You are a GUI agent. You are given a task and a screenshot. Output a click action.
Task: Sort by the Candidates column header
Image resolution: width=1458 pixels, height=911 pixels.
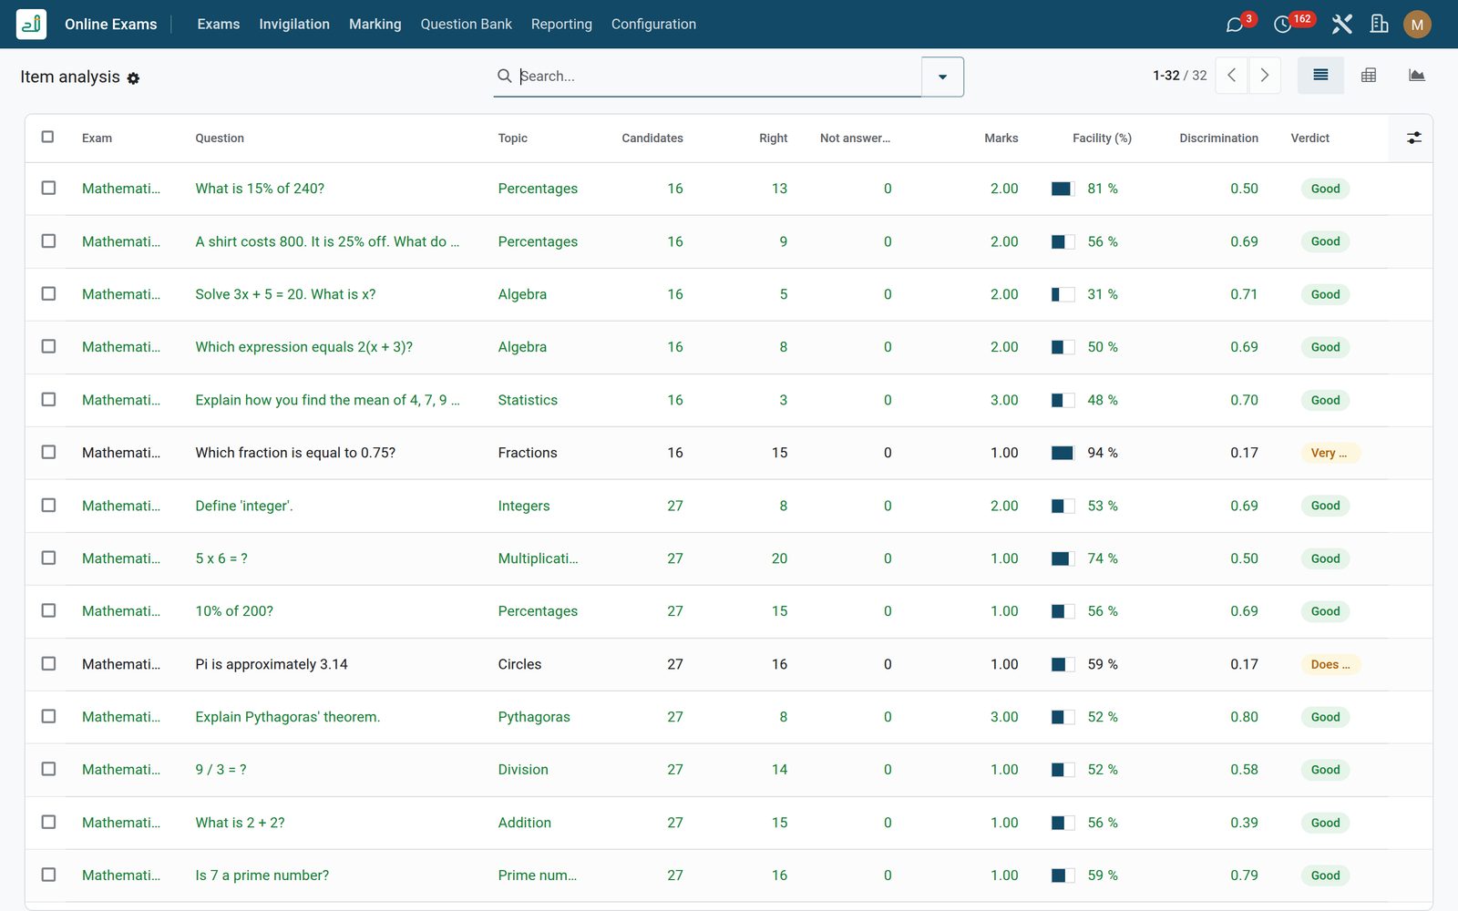pyautogui.click(x=652, y=138)
